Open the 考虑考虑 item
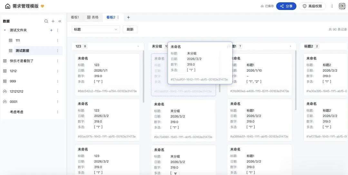Viewport: 348px width, 175px height. point(17,112)
